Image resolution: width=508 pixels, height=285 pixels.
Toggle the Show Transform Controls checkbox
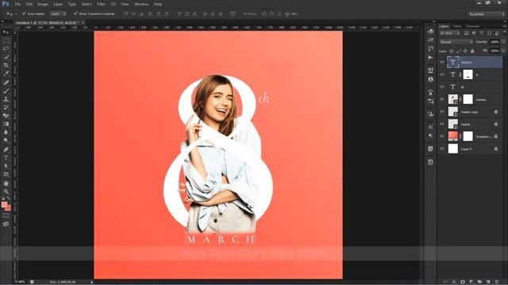75,13
